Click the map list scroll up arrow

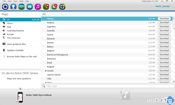[174, 18]
